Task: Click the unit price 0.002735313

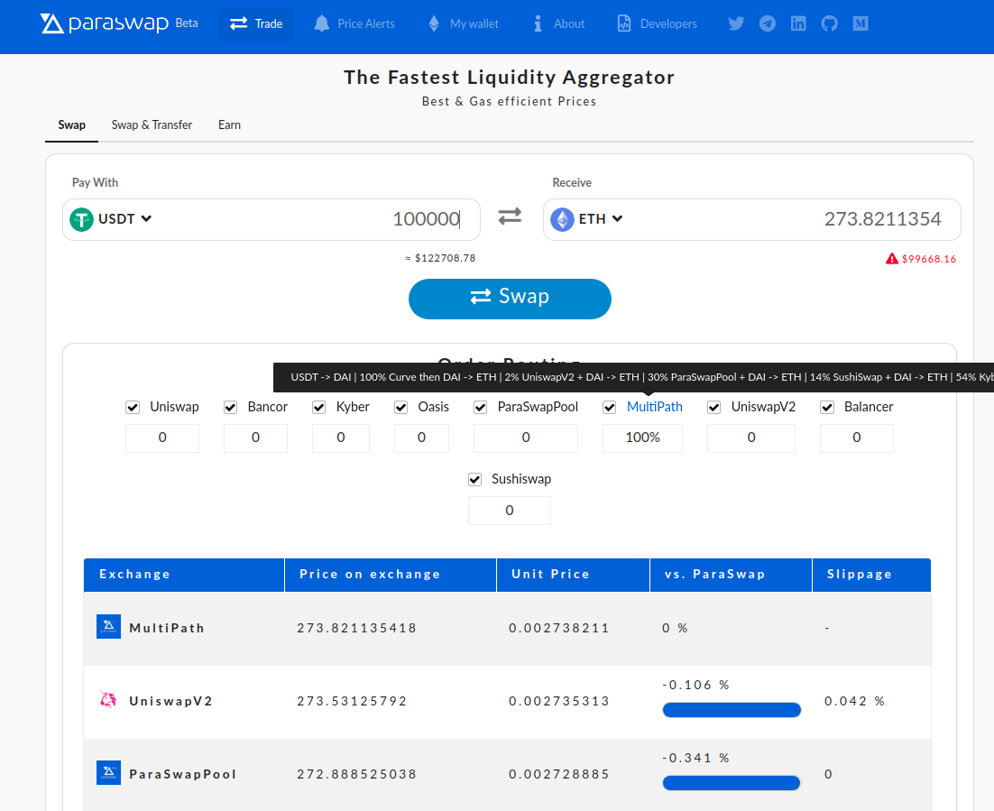Action: click(x=559, y=701)
